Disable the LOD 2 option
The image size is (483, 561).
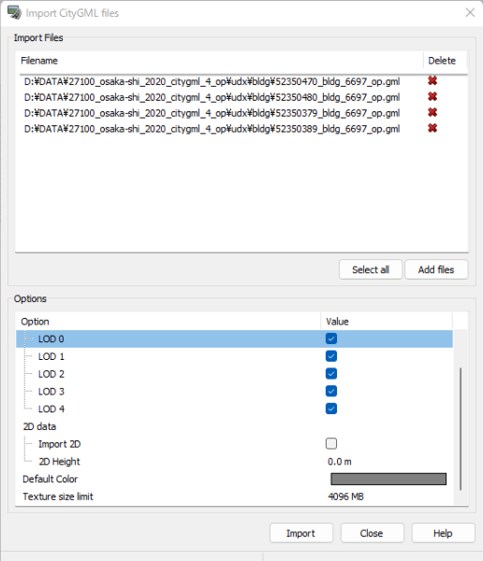pyautogui.click(x=331, y=373)
